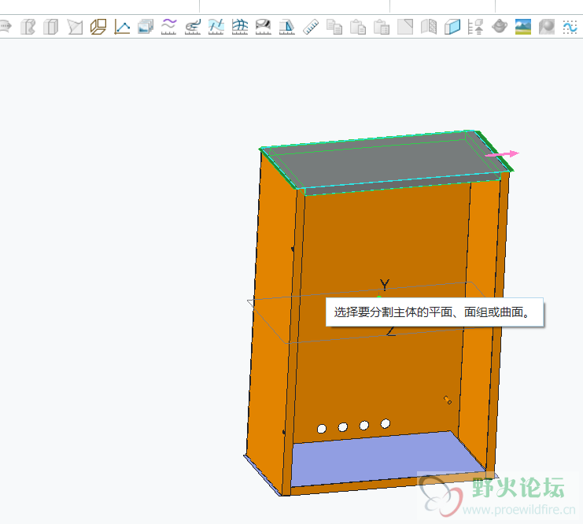The image size is (583, 524).
Task: Click the blue-faced box icon
Action: tap(452, 27)
